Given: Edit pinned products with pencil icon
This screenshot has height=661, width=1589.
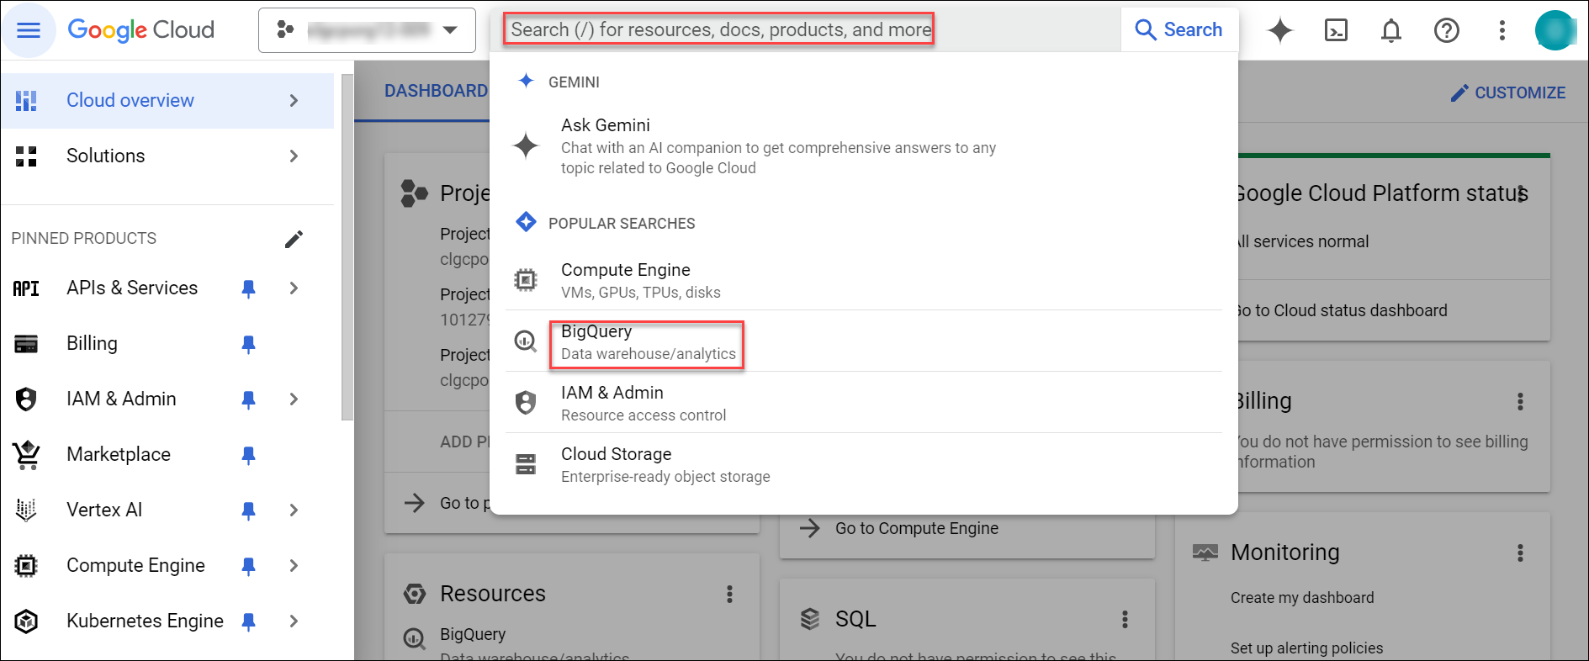Looking at the screenshot, I should (294, 239).
